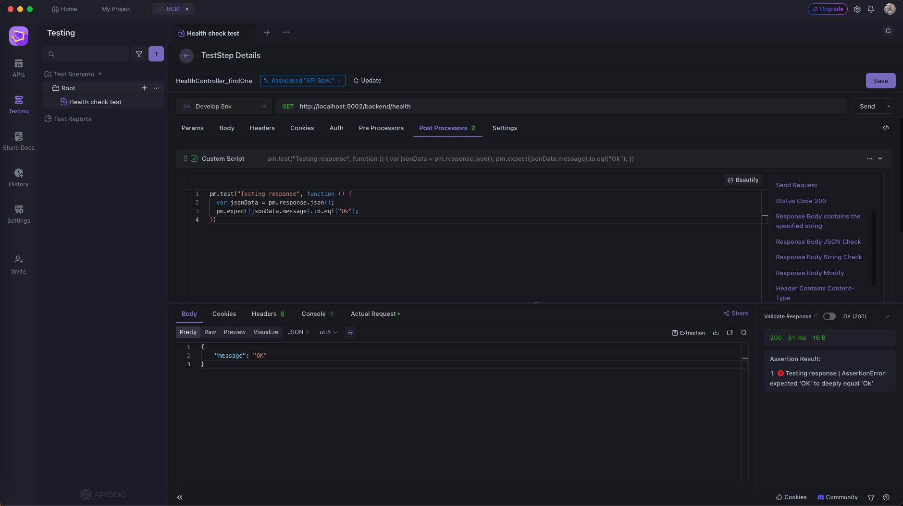Click the Send button
This screenshot has height=506, width=903.
pos(867,106)
